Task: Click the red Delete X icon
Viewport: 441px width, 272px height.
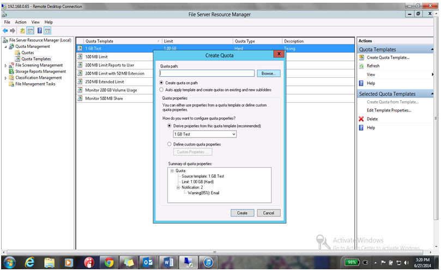Action: [x=361, y=119]
